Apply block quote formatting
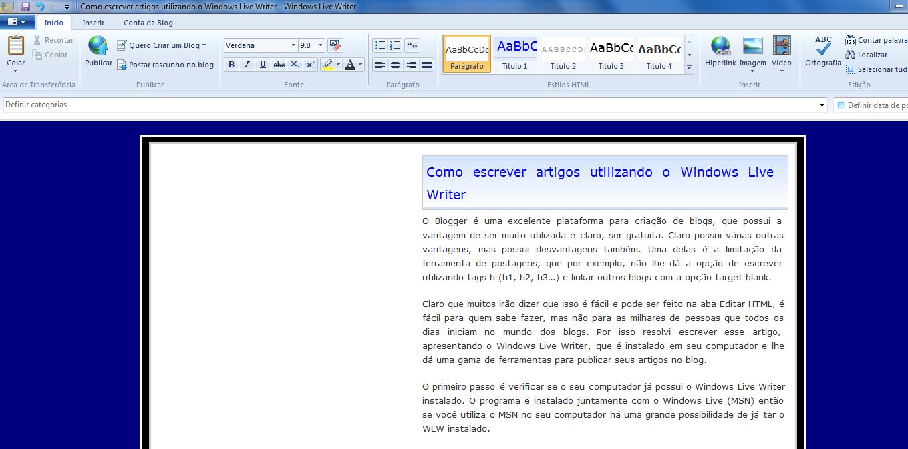The width and height of the screenshot is (908, 449). (412, 45)
